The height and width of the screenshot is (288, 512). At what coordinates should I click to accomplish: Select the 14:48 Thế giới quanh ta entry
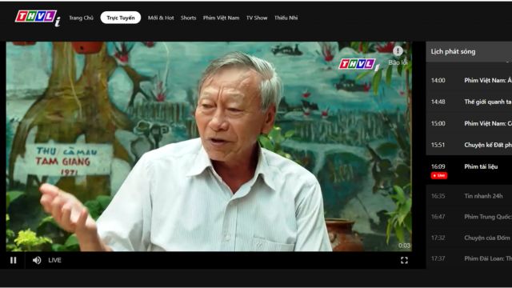click(469, 102)
